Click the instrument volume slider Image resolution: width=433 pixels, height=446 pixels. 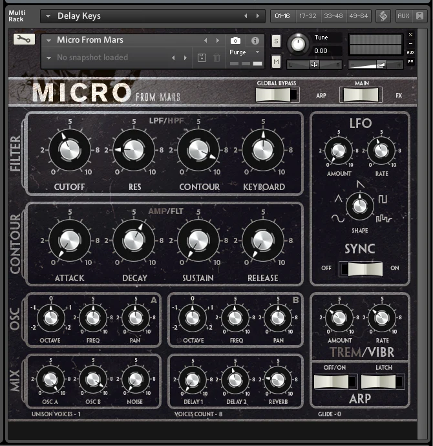[375, 65]
